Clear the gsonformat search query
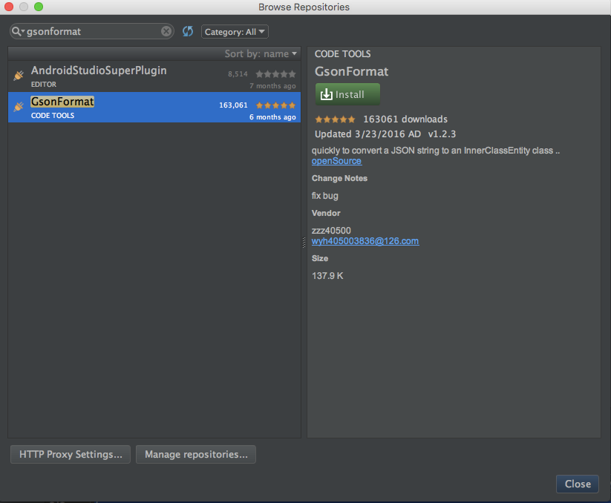Viewport: 611px width, 503px height. click(166, 31)
